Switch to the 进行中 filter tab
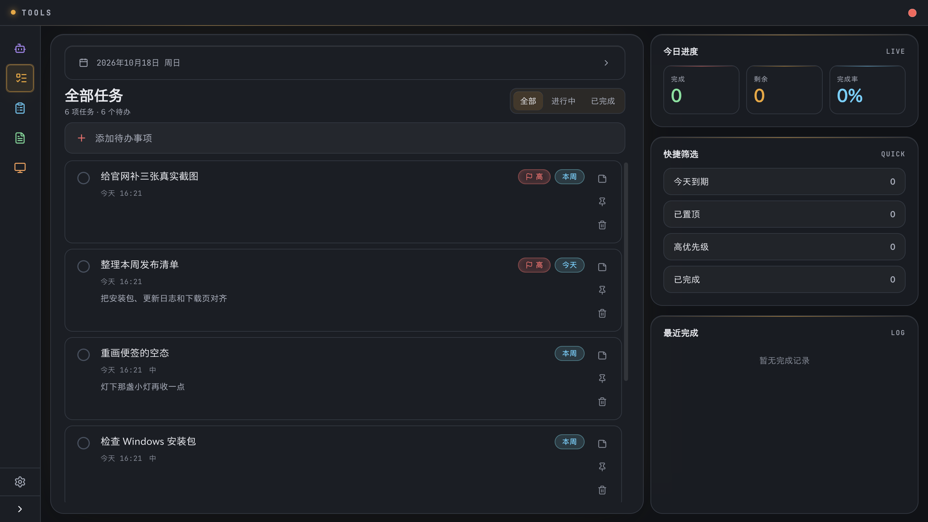The image size is (928, 522). point(563,101)
